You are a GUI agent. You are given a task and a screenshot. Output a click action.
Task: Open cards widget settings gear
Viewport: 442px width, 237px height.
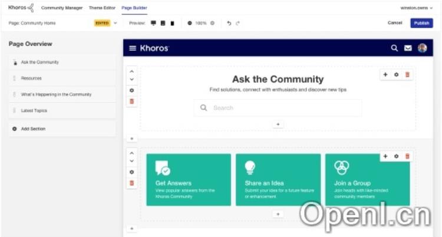pos(397,156)
